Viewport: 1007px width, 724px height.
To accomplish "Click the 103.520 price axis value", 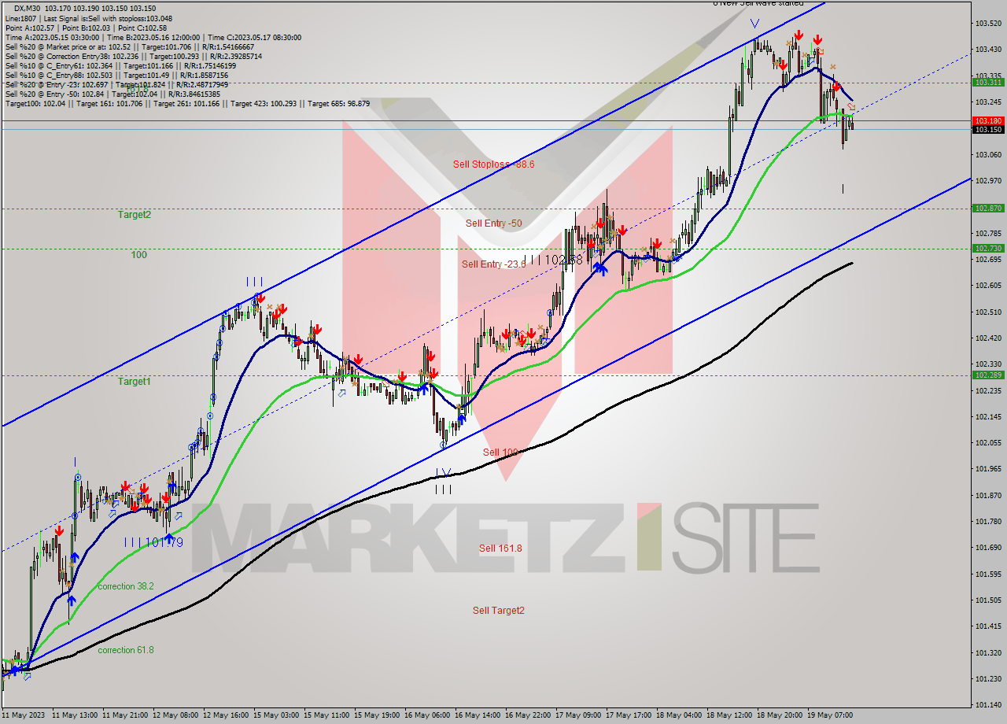I will (988, 24).
